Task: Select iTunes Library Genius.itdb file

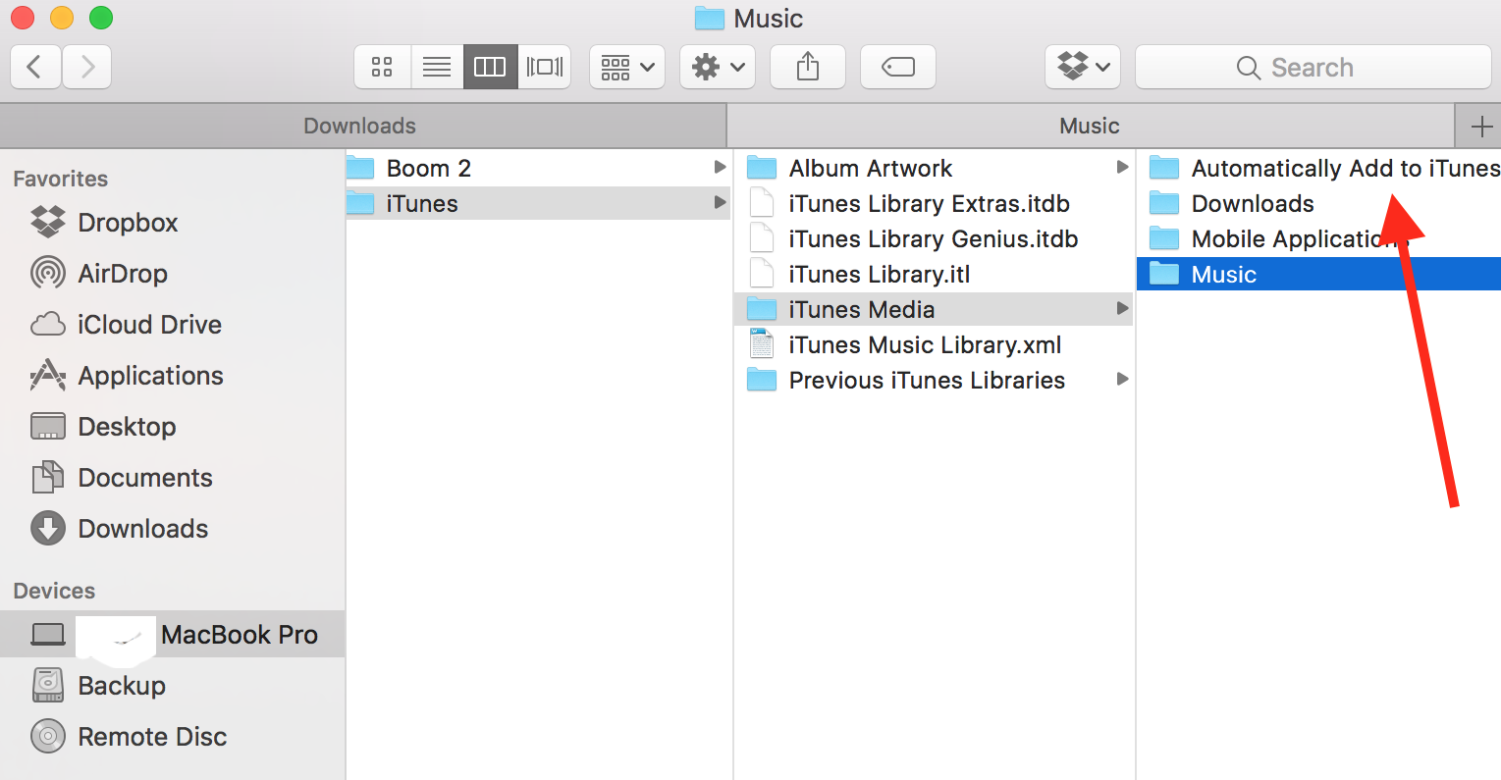Action: [x=933, y=238]
